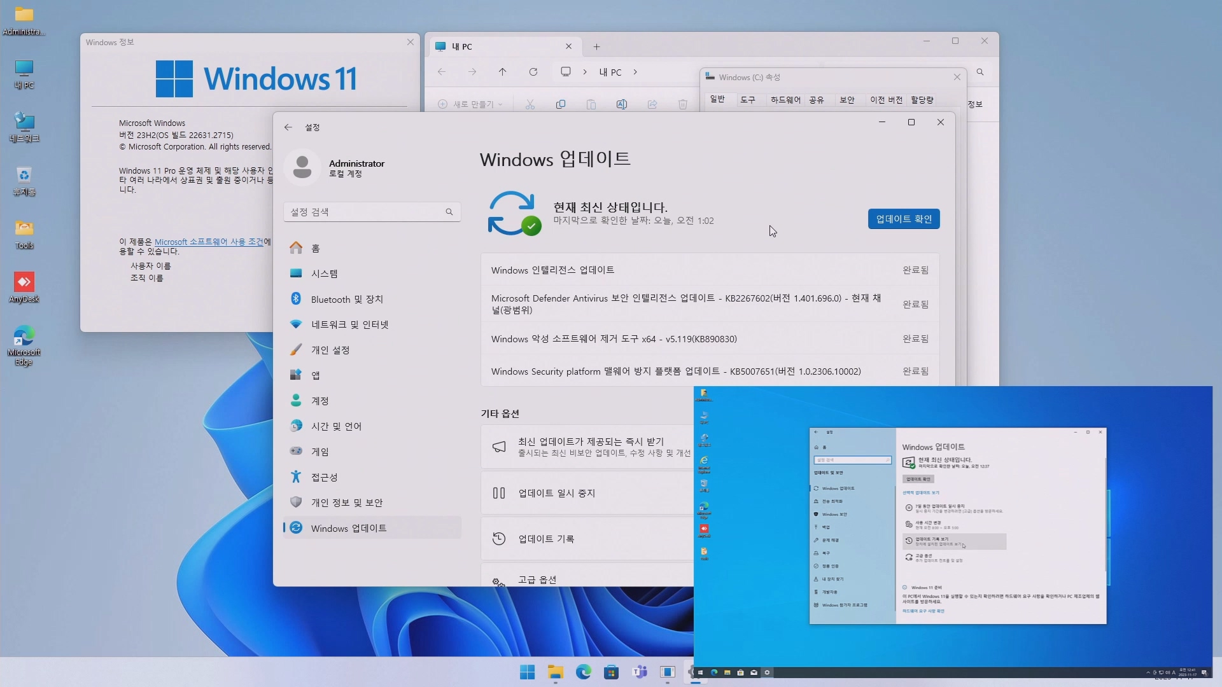This screenshot has width=1222, height=687.
Task: Open 시간 및 언어 settings
Action: 372,426
